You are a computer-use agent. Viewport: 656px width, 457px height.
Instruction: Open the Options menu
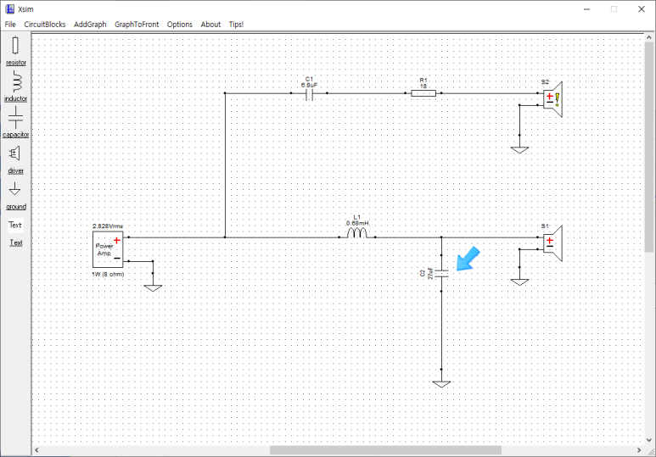click(179, 25)
